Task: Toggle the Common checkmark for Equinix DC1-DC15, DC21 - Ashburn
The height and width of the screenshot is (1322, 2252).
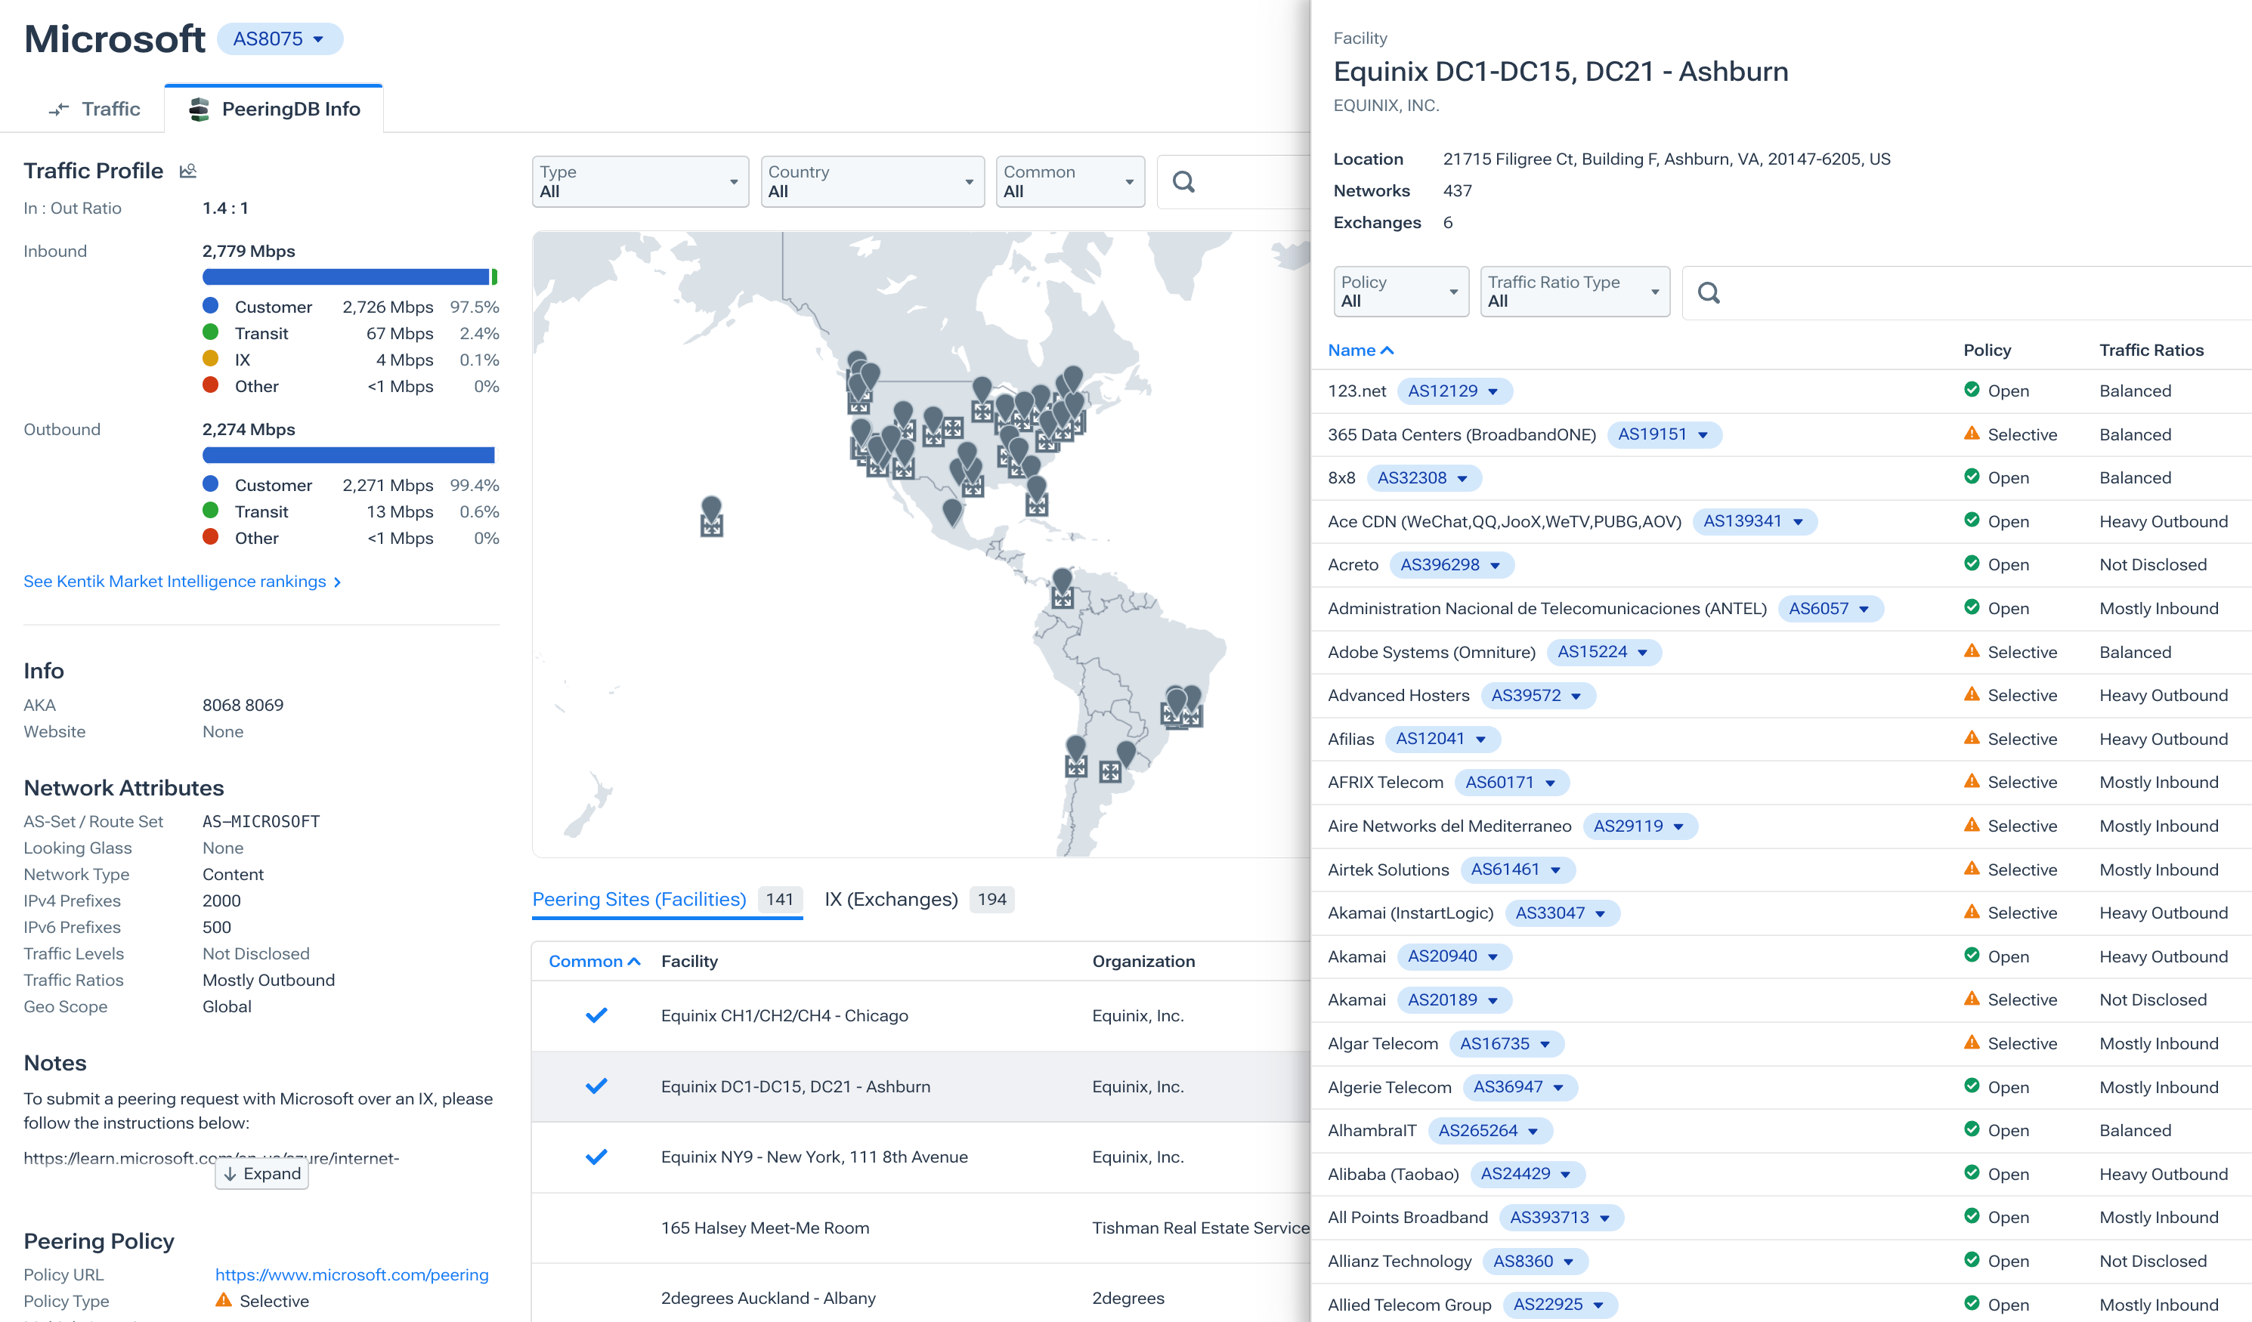Action: coord(596,1086)
